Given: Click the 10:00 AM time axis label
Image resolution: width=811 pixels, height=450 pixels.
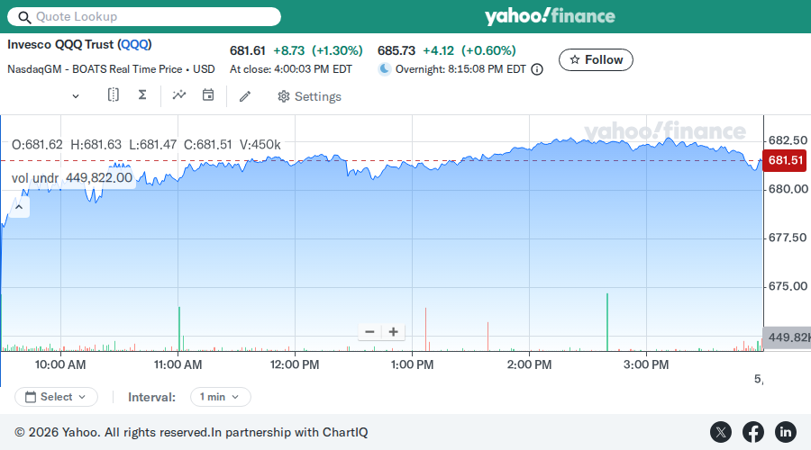Looking at the screenshot, I should pyautogui.click(x=60, y=364).
